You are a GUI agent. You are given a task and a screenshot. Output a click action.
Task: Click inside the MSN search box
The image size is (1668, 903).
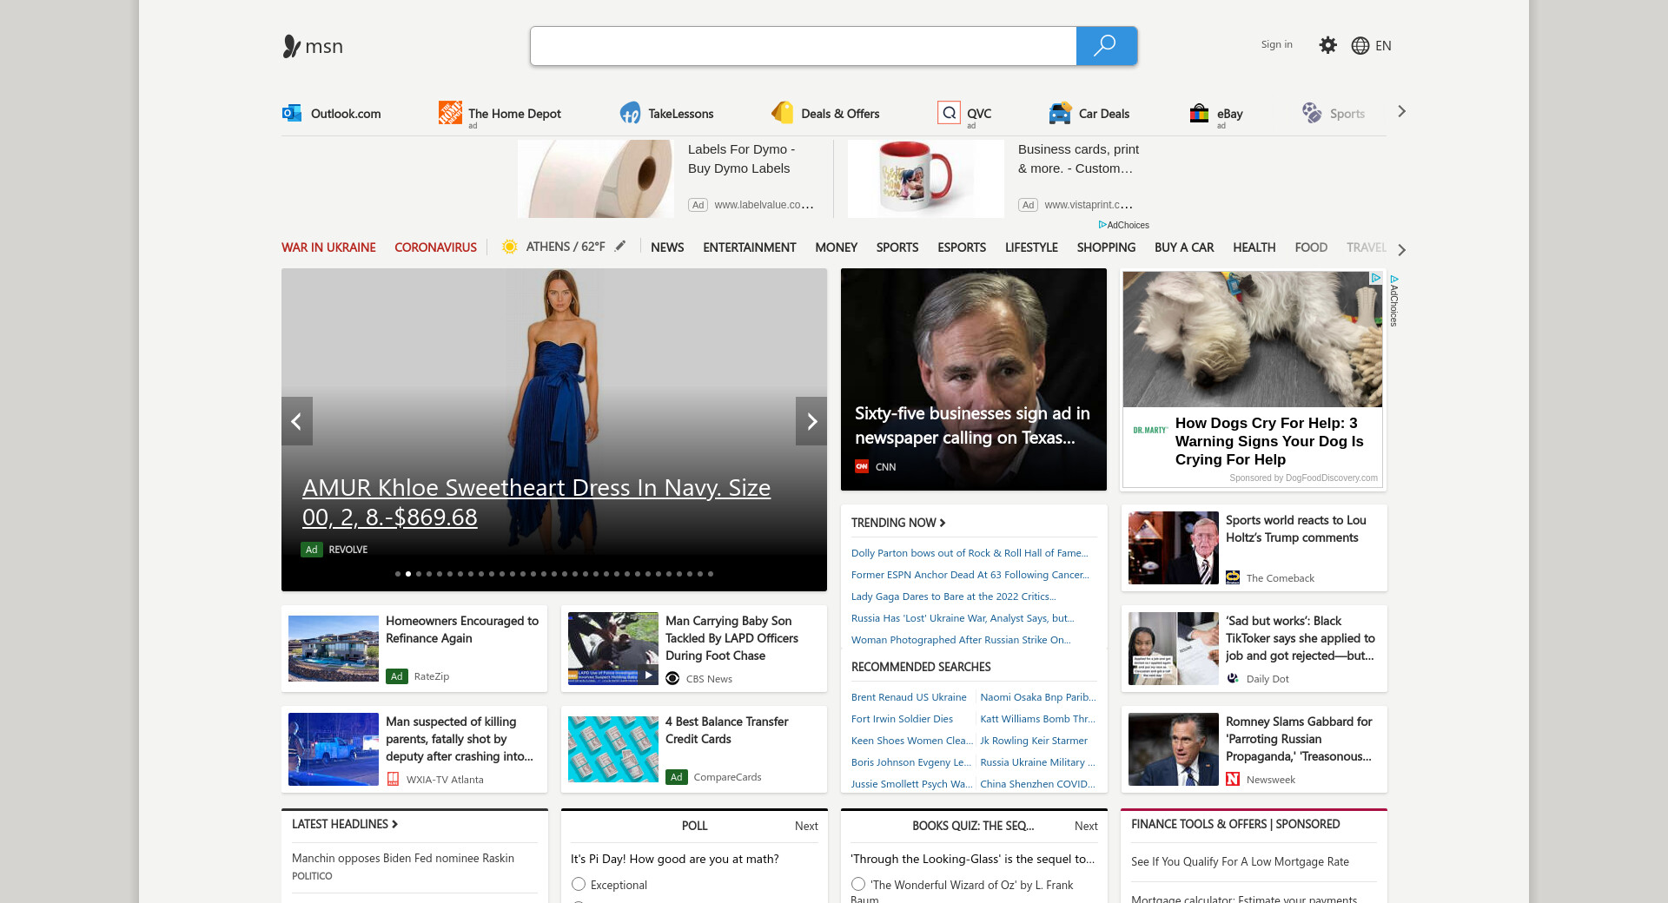803,46
